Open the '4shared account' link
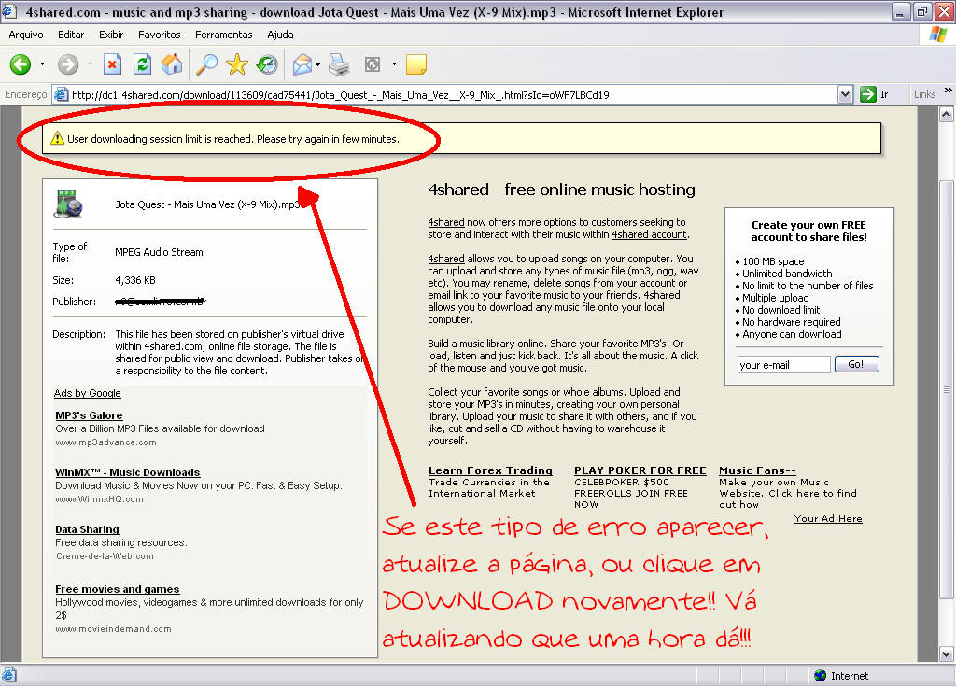Image resolution: width=956 pixels, height=688 pixels. click(x=650, y=234)
